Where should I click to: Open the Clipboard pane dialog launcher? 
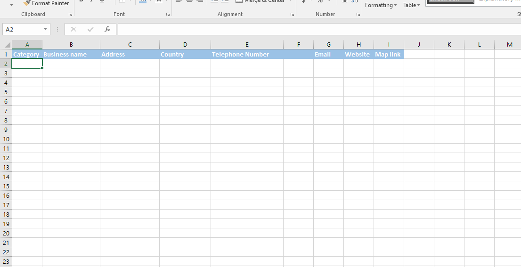click(71, 15)
